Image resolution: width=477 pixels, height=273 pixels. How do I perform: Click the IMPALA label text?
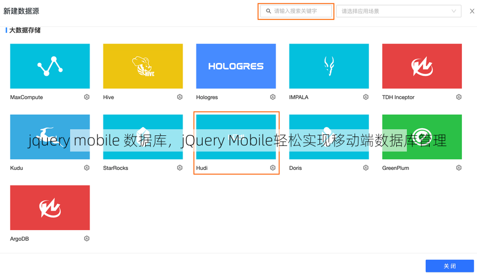[299, 97]
